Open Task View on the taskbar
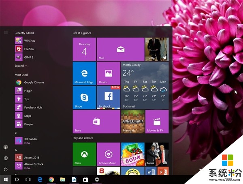 pyautogui.click(x=28, y=180)
